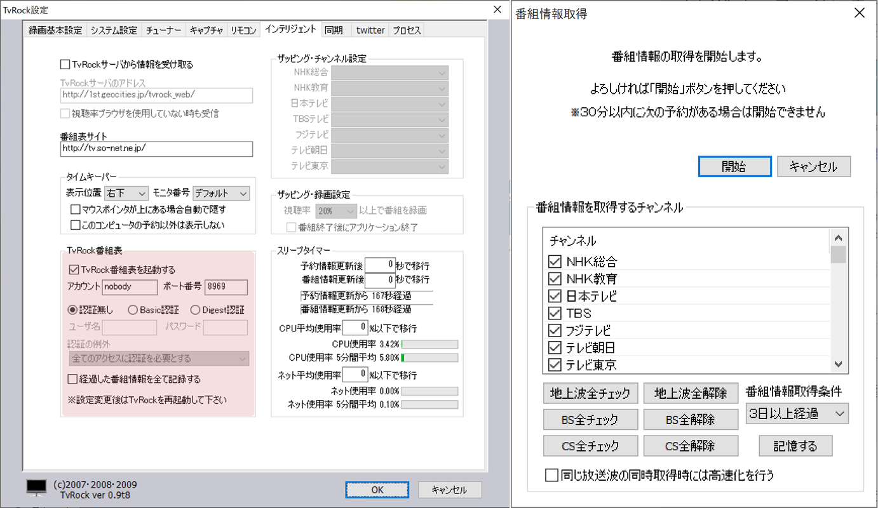Click ネット使用率 5分間平均 progress bar

(x=429, y=404)
